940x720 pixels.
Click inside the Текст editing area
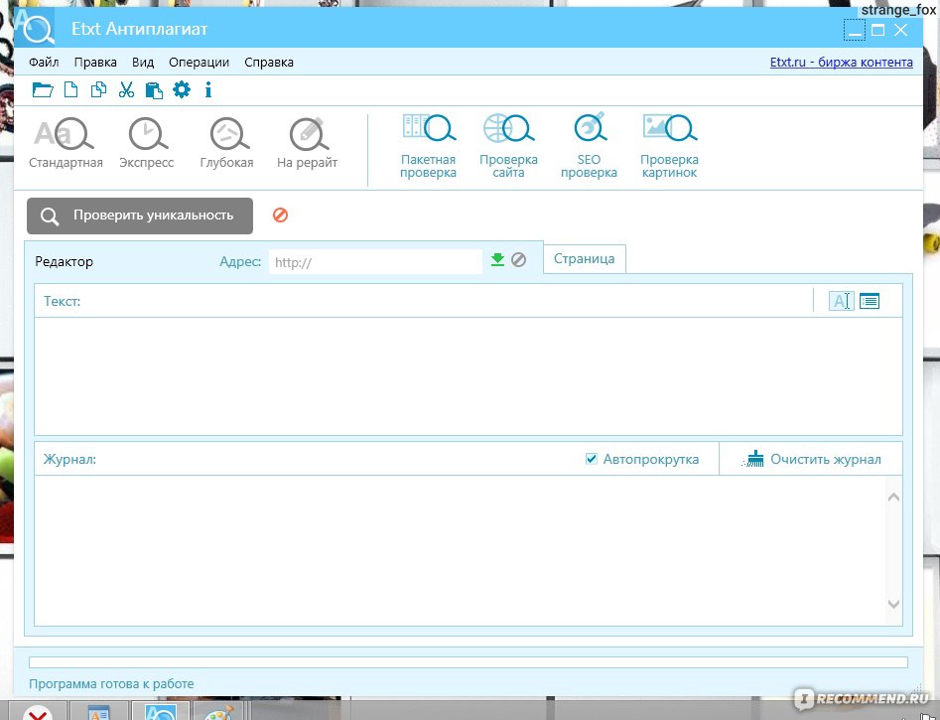469,376
